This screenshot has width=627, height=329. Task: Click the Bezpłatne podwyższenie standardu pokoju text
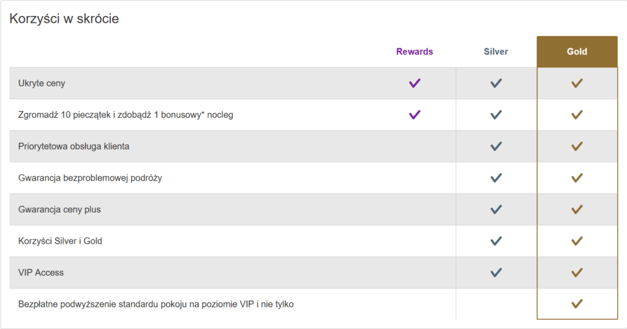click(x=156, y=304)
